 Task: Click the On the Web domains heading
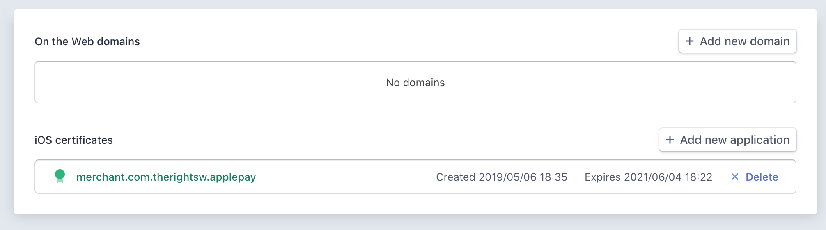(87, 41)
